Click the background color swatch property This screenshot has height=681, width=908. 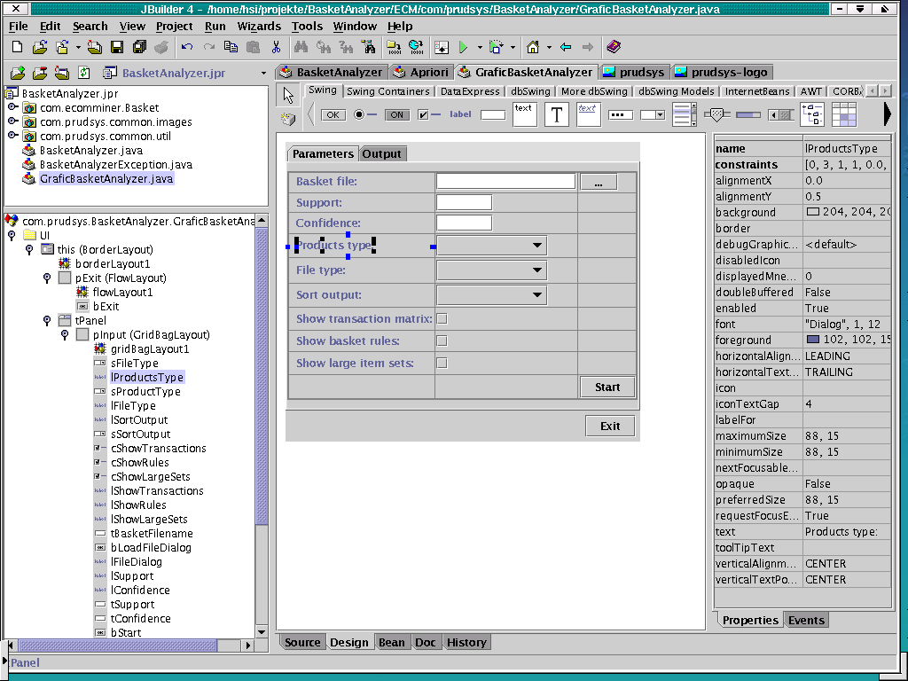(813, 212)
